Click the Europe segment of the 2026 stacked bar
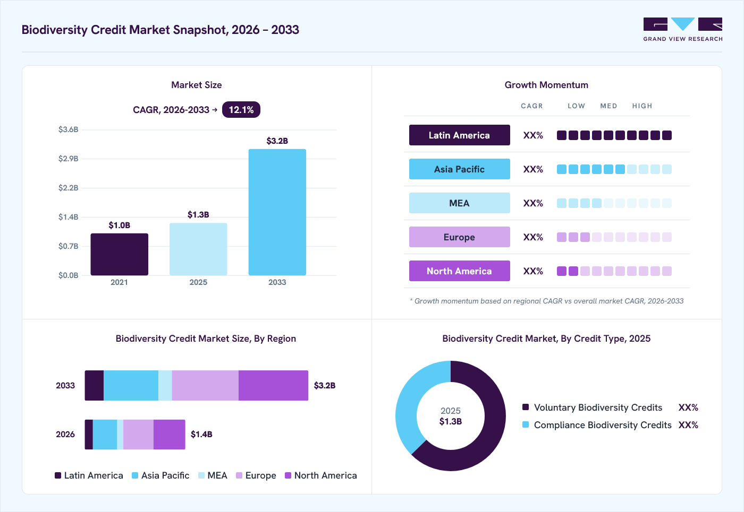 (x=138, y=435)
